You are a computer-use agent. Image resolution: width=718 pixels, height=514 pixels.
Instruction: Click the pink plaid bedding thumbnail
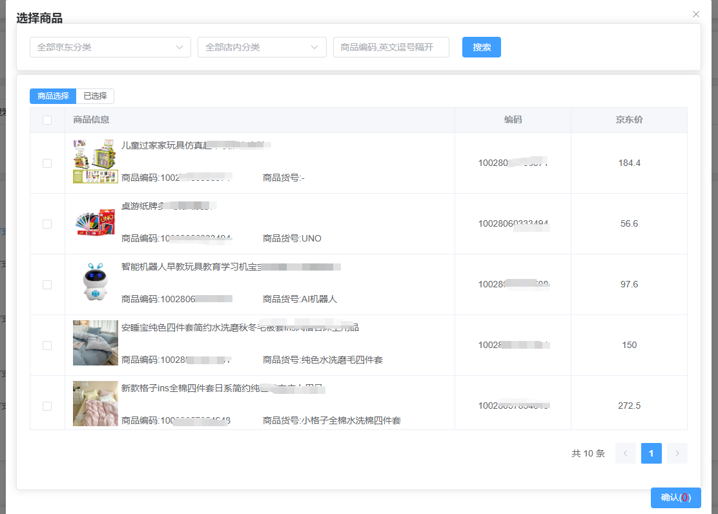point(95,404)
